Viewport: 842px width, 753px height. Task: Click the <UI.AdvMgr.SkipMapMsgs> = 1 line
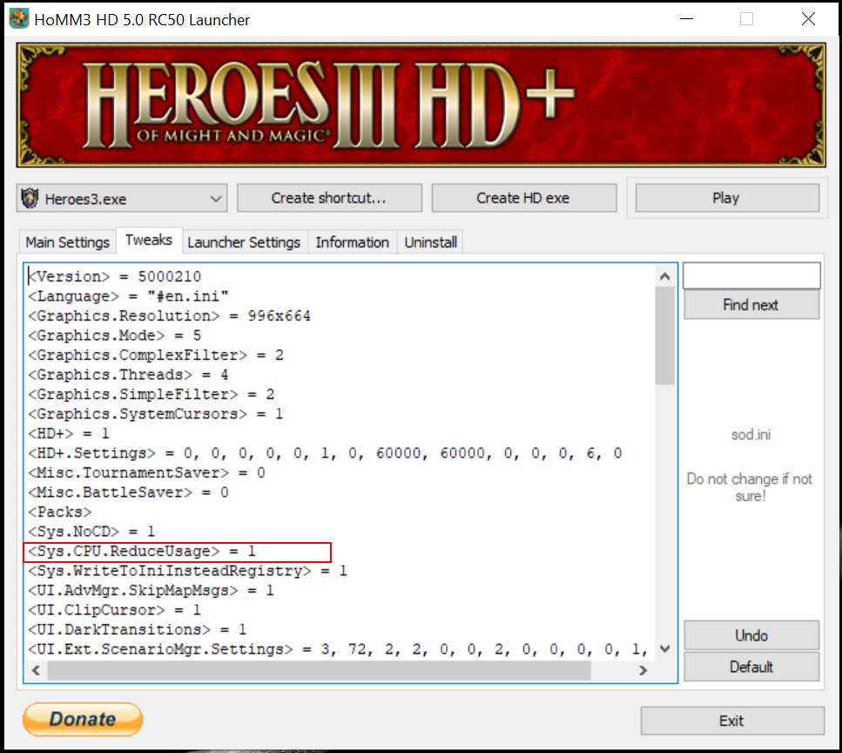tap(152, 590)
